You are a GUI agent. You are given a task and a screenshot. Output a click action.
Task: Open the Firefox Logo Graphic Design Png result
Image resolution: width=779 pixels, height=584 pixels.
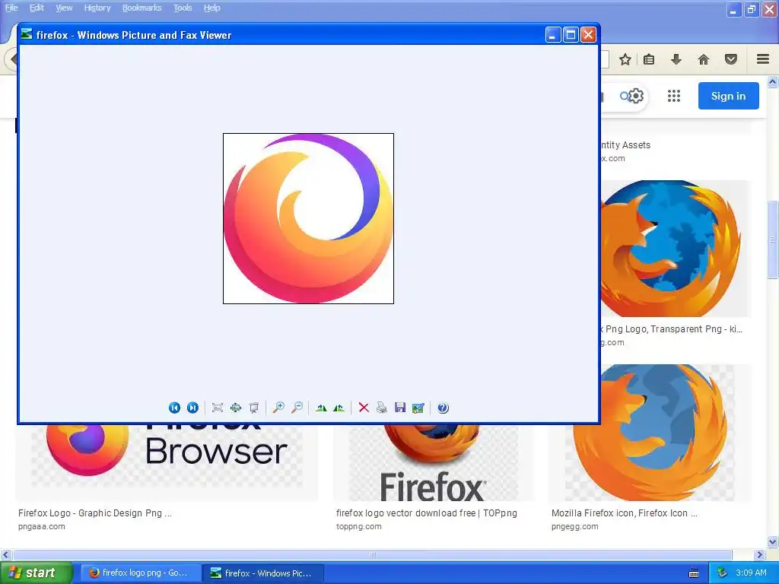(x=95, y=513)
